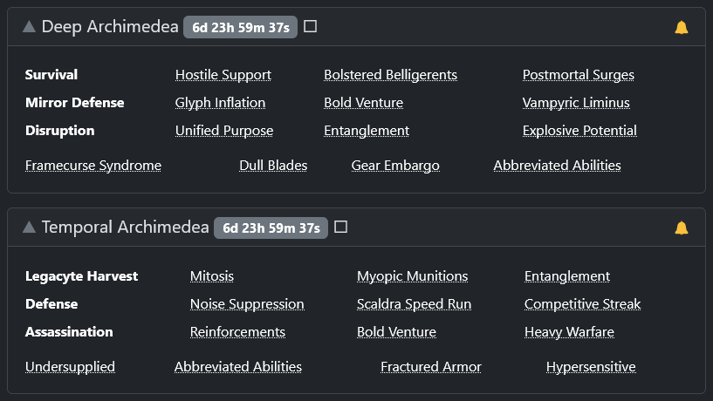The height and width of the screenshot is (401, 713).
Task: Open the Scaldra Speed Run link
Action: pyautogui.click(x=414, y=304)
